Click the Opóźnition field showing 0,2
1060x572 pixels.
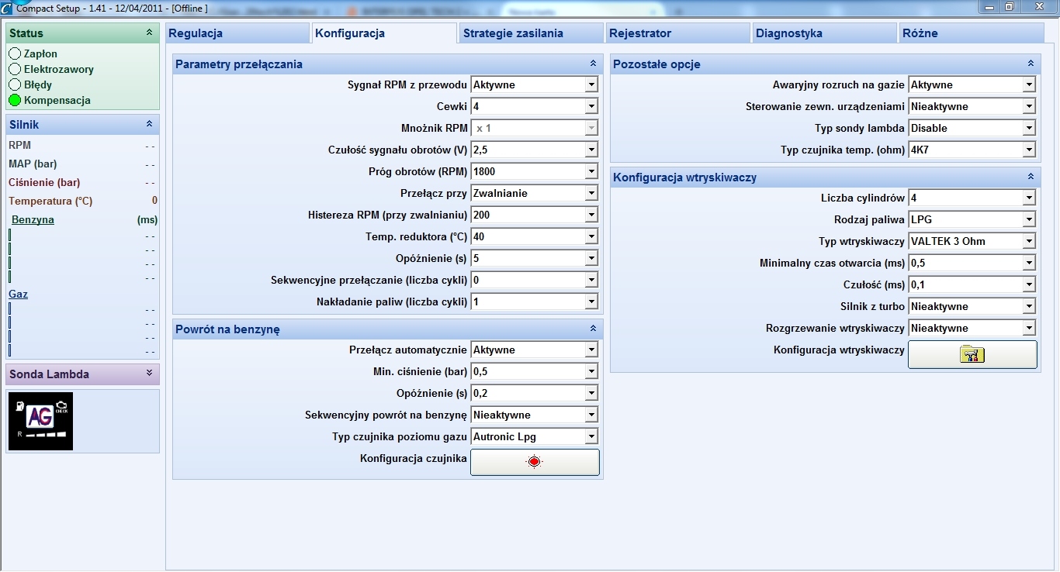click(x=528, y=393)
